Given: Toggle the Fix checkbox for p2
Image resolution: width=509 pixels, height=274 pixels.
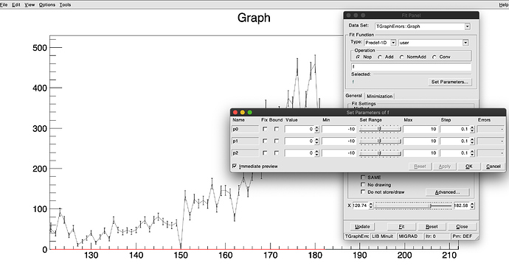Looking at the screenshot, I should [265, 152].
